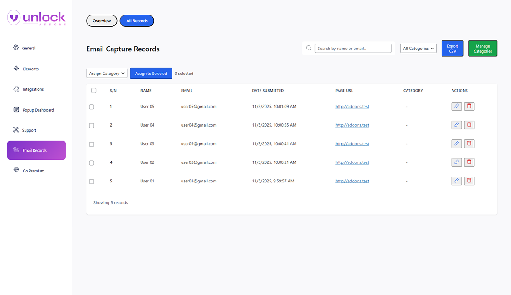Switch to the Overview tab
Viewport: 511px width, 295px height.
click(x=102, y=20)
